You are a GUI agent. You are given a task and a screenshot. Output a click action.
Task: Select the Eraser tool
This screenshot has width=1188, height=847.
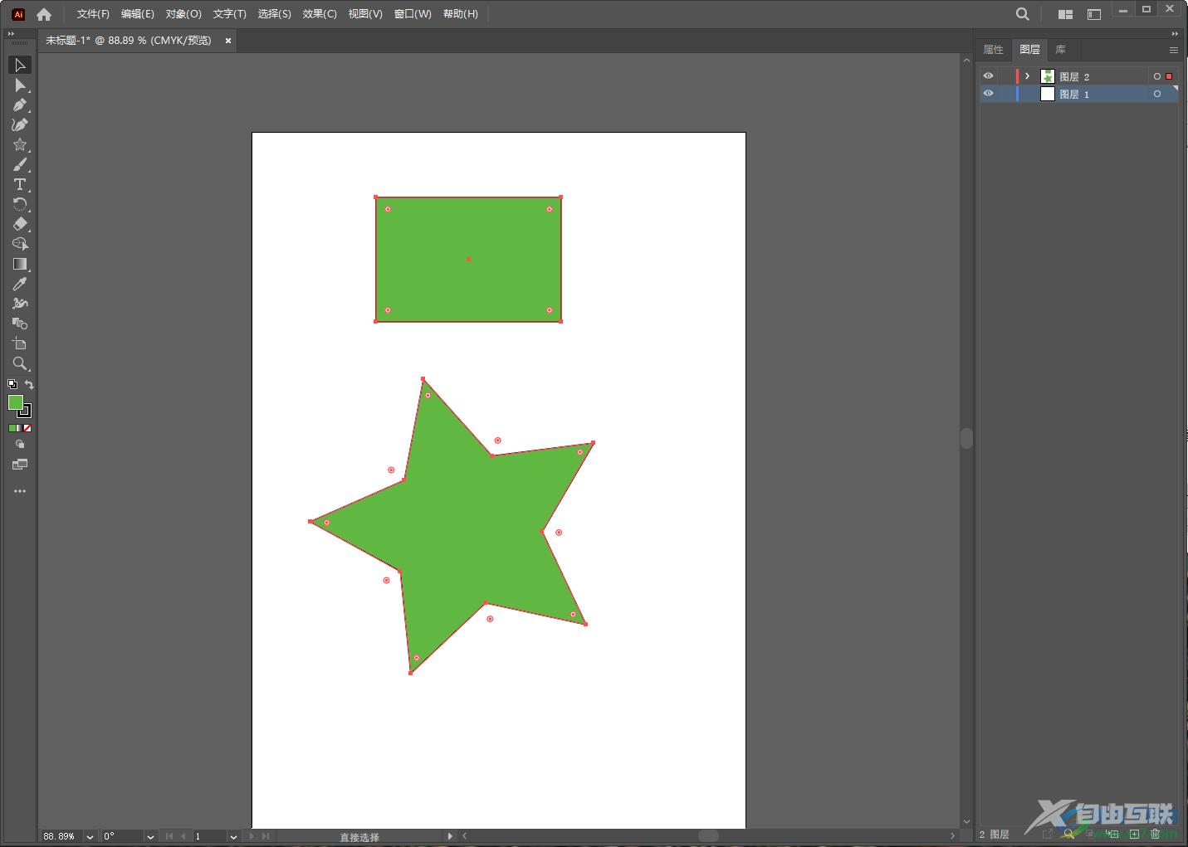20,224
